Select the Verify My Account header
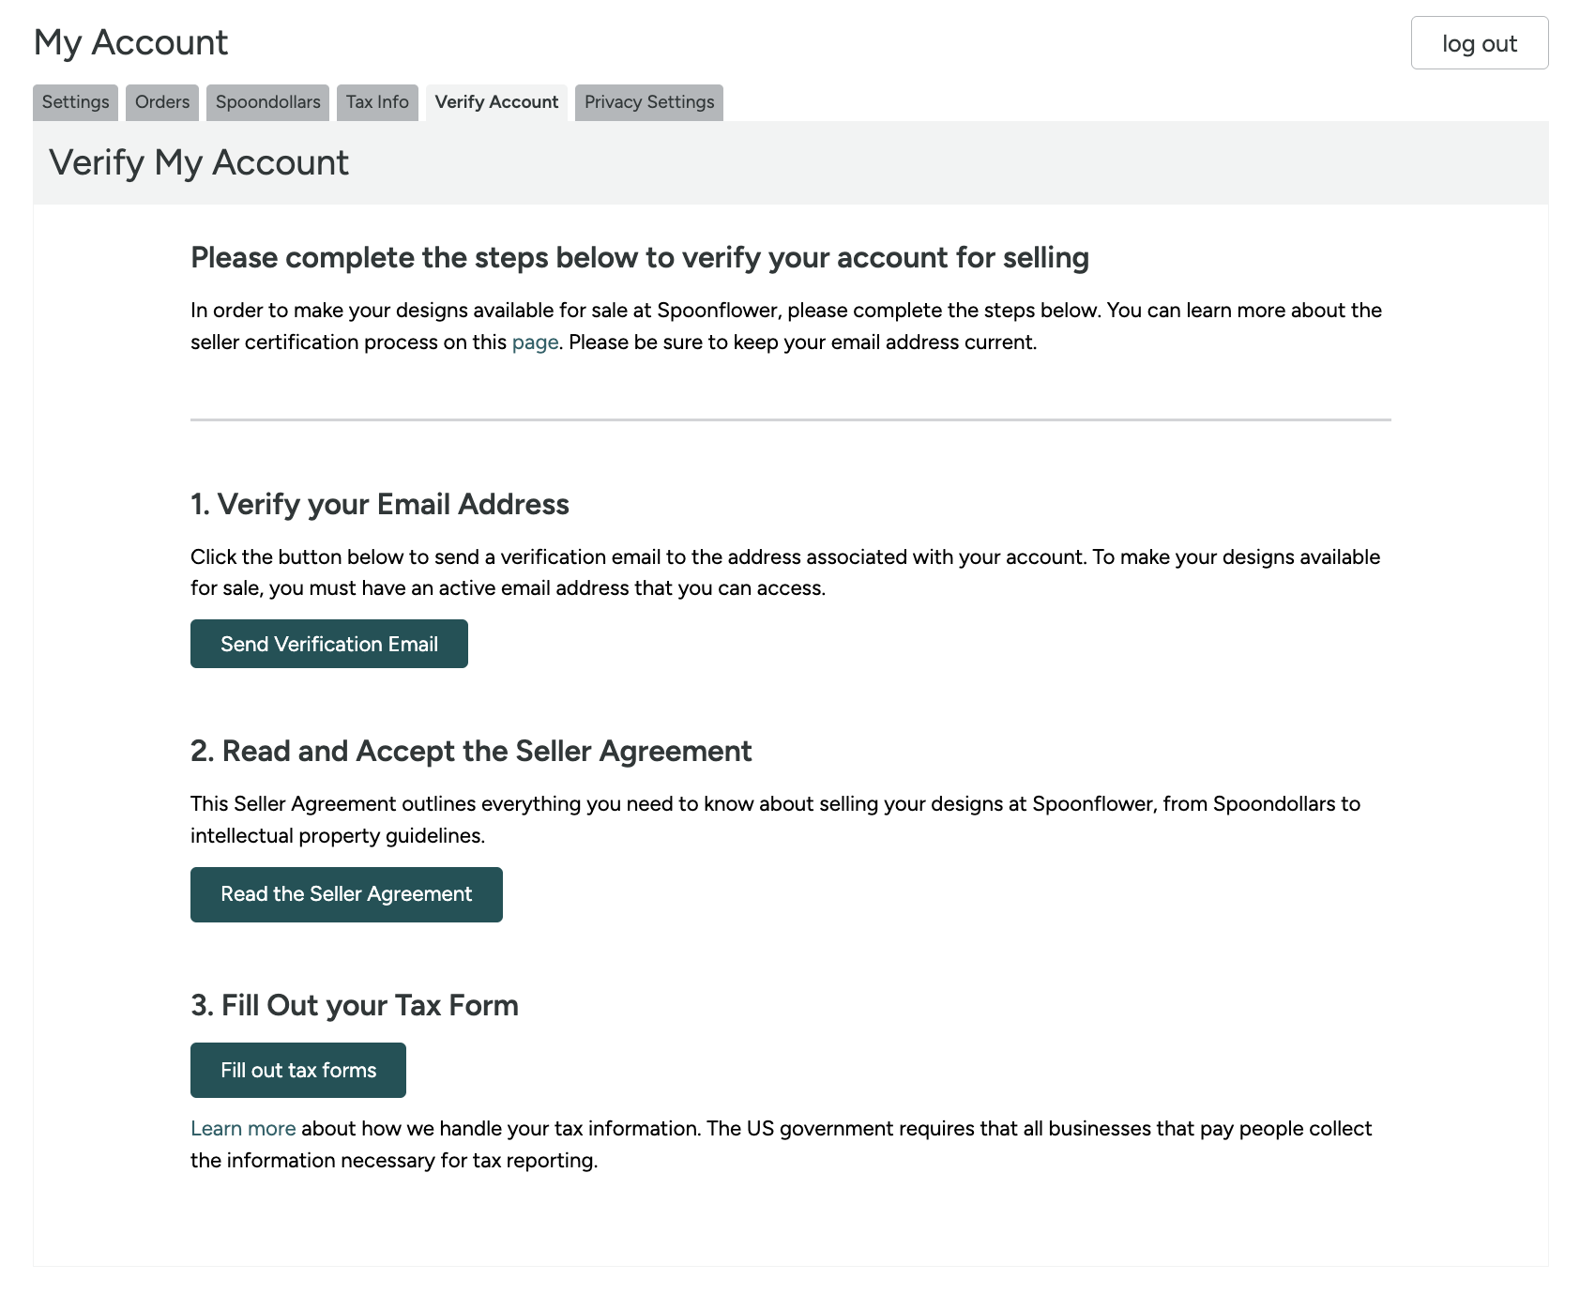Screen dimensions: 1580x1310 point(200,162)
